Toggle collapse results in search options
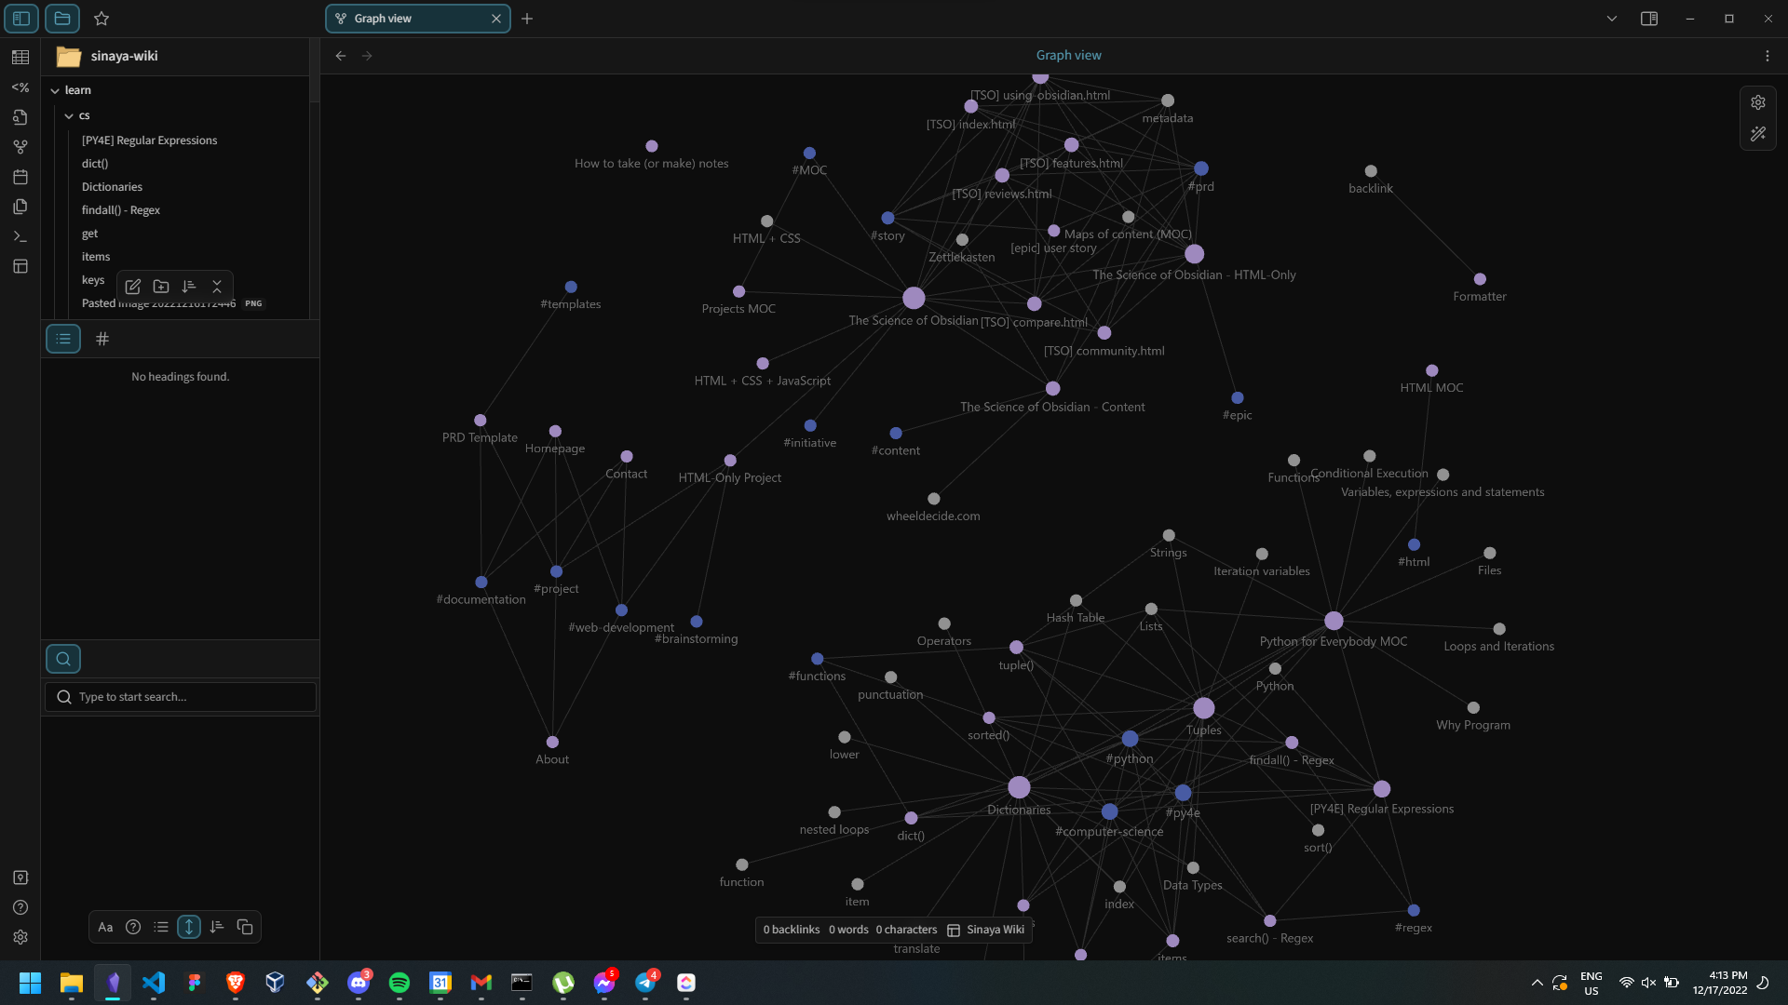The height and width of the screenshot is (1005, 1788). coord(161,927)
